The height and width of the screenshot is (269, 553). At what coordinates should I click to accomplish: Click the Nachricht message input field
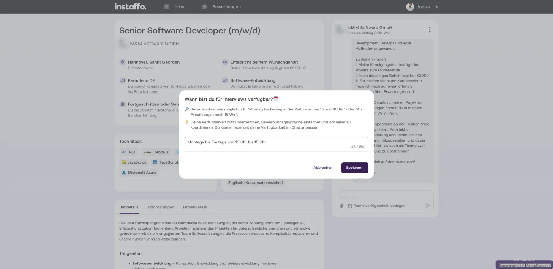[385, 197]
